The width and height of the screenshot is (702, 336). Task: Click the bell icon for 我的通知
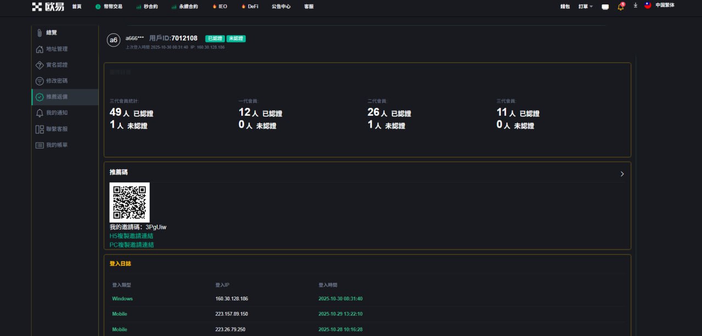pyautogui.click(x=39, y=113)
